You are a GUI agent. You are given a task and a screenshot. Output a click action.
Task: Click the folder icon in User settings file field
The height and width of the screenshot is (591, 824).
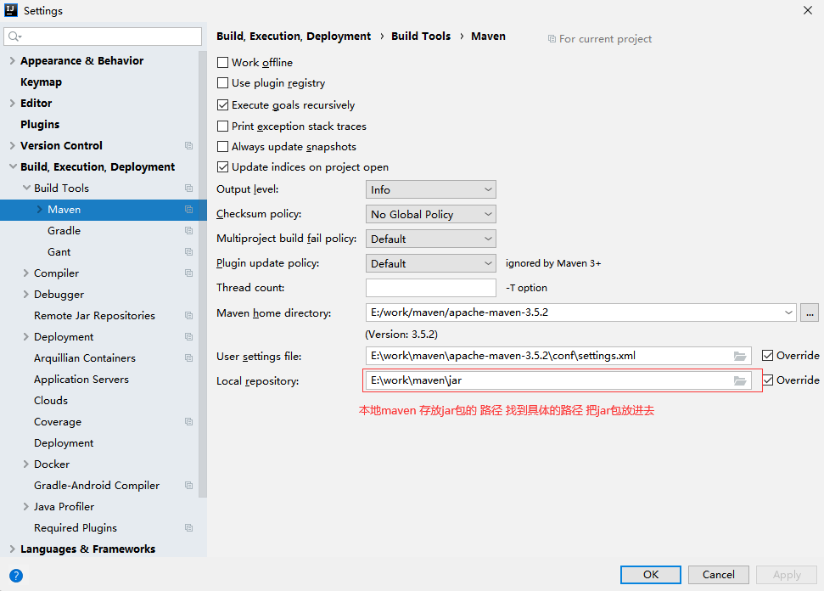tap(740, 356)
